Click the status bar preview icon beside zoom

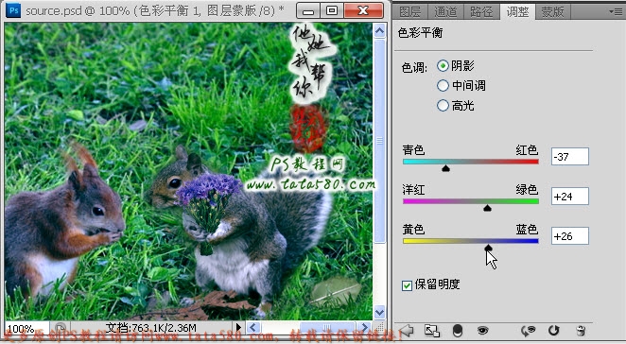60,328
